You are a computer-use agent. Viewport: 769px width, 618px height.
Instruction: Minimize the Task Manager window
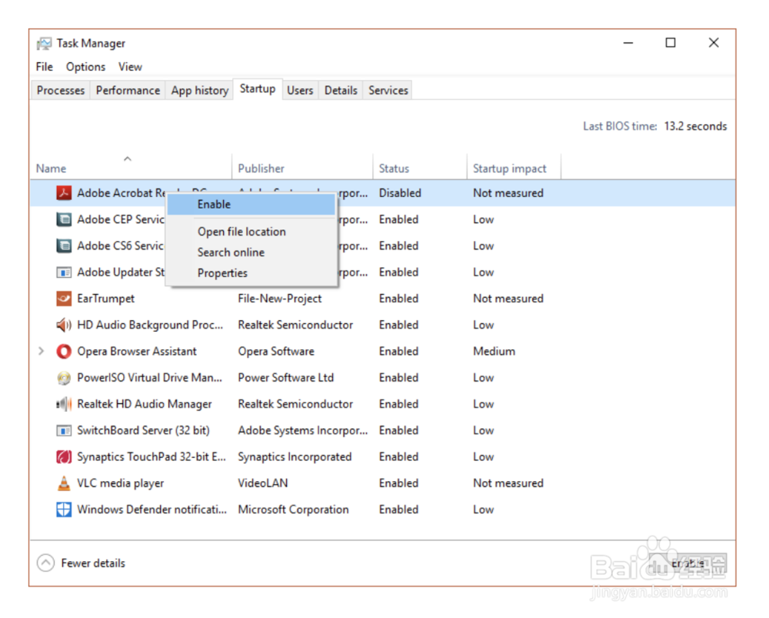tap(628, 42)
